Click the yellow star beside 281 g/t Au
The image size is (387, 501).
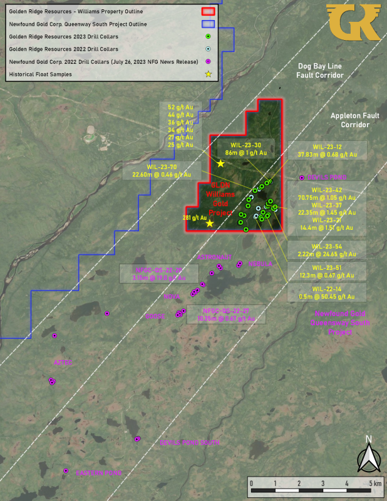click(x=210, y=224)
